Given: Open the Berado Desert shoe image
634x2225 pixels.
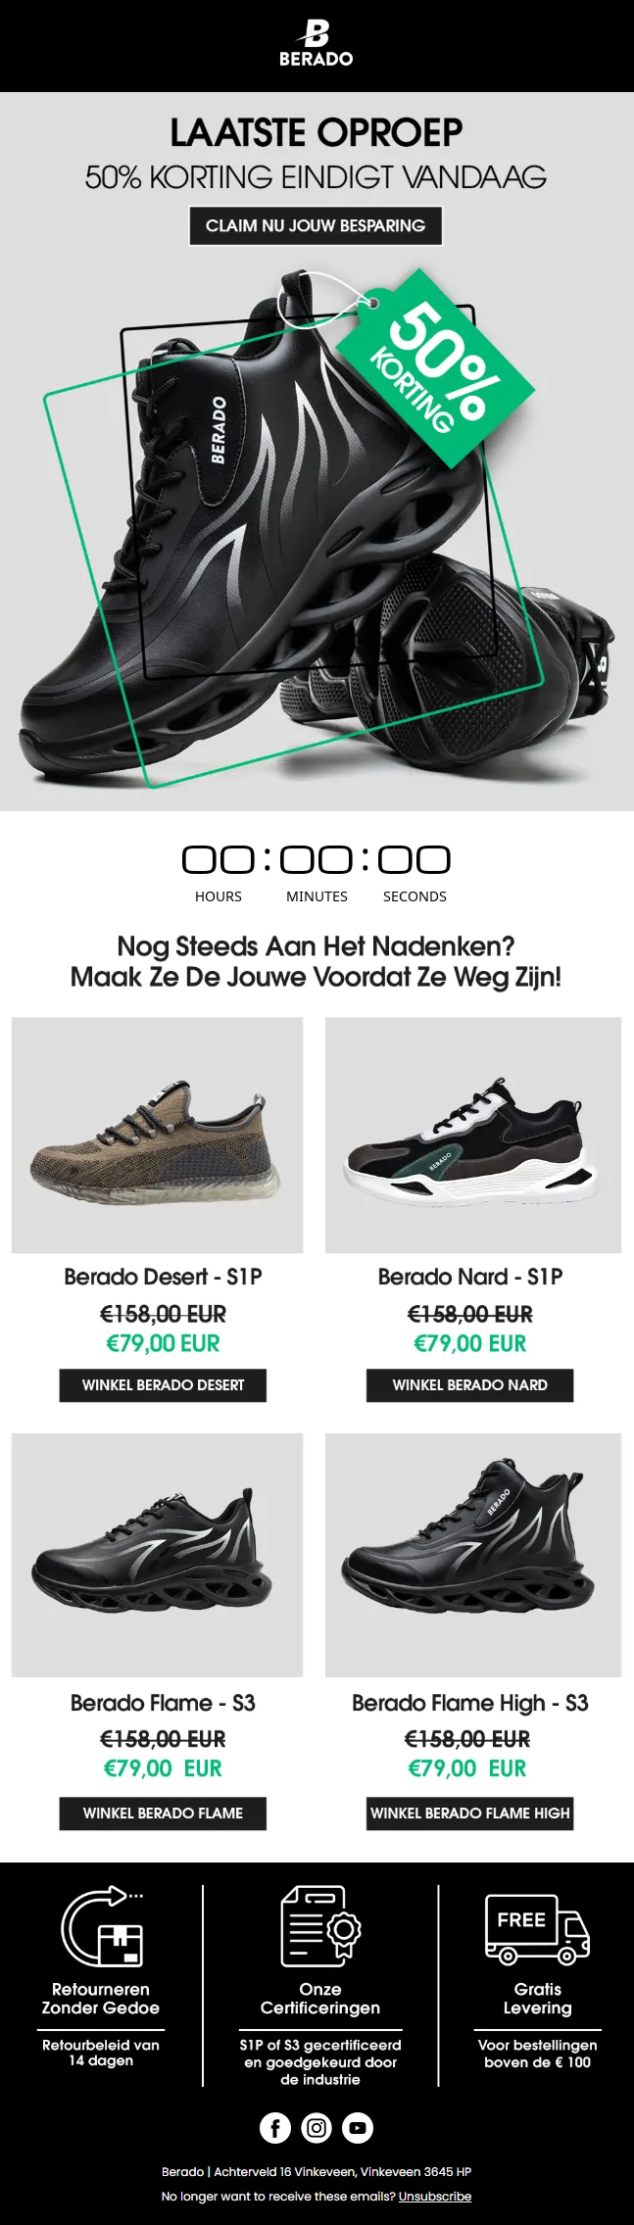Looking at the screenshot, I should pos(157,1135).
